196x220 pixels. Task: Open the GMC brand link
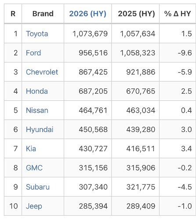tap(34, 168)
